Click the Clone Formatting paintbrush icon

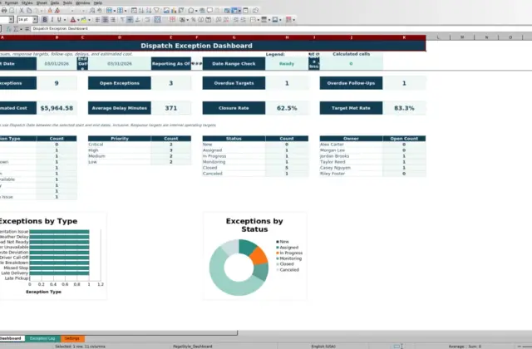(50, 11)
